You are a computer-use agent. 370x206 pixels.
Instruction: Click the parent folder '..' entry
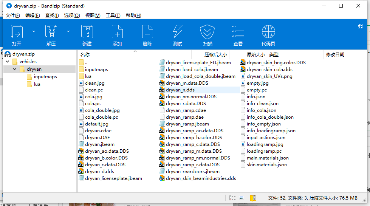[x=83, y=63]
